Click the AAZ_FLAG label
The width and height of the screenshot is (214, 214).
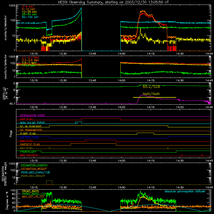click(x=26, y=148)
